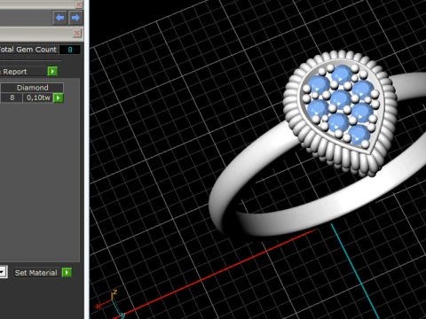426x319 pixels.
Task: Click the Total Gem Count label
Action: pyautogui.click(x=28, y=50)
